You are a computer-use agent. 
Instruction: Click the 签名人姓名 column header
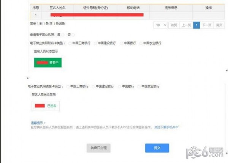[x=58, y=8]
